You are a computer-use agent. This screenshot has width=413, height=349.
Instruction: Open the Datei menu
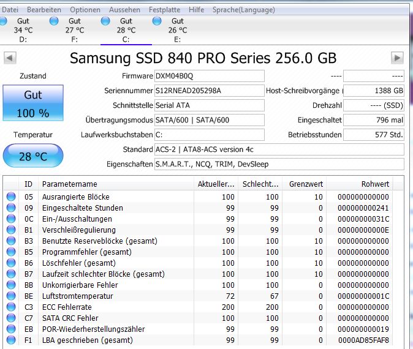[x=9, y=10]
